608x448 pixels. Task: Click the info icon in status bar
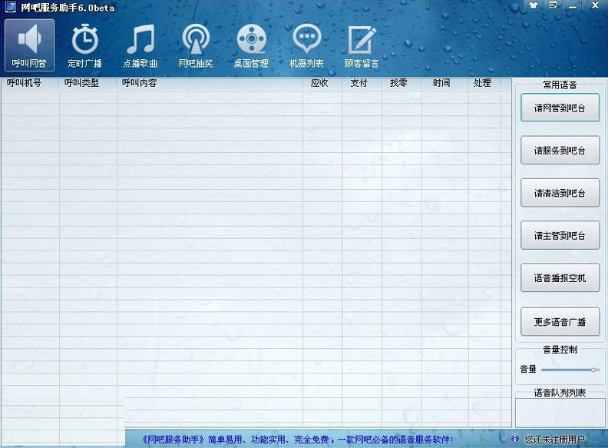tap(514, 439)
